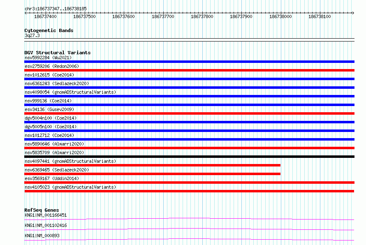Select the red bar under esv3569167
Viewport: 366px width, 245px height.
189,183
